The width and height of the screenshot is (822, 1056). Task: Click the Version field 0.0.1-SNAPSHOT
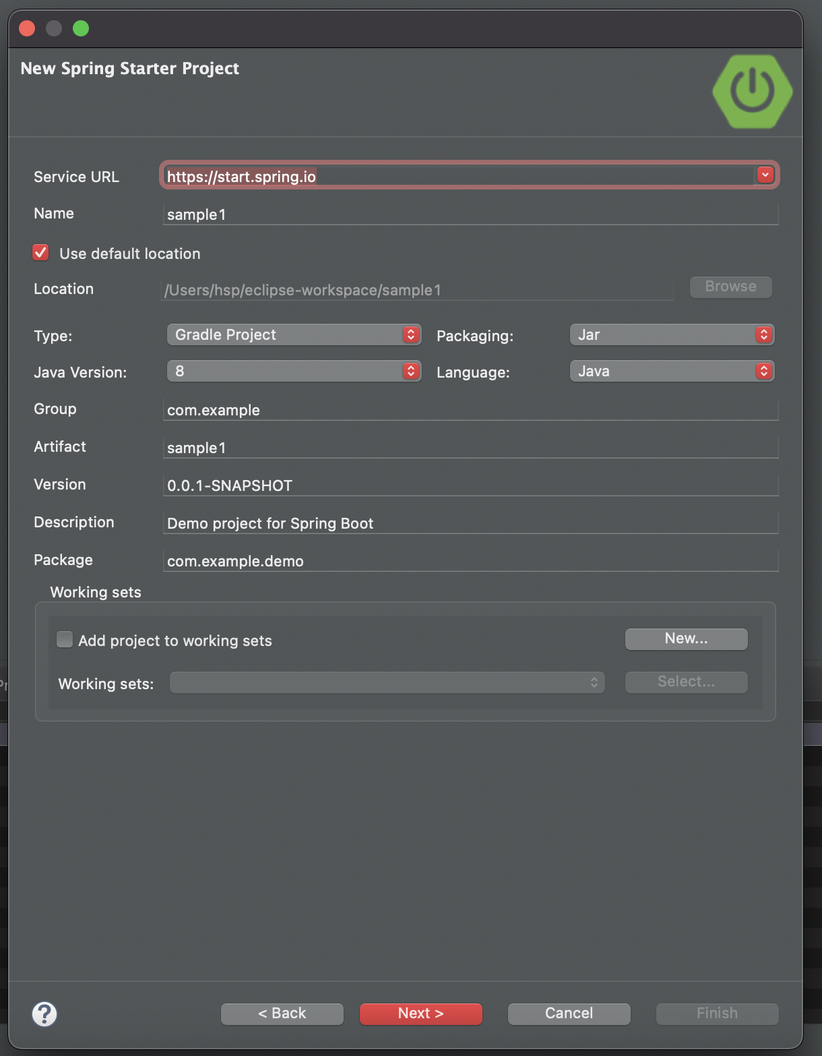click(x=470, y=486)
